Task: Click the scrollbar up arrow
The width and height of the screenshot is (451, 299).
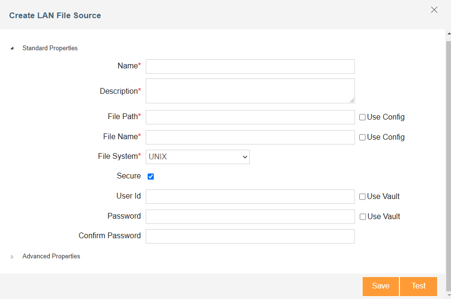Action: coord(449,33)
